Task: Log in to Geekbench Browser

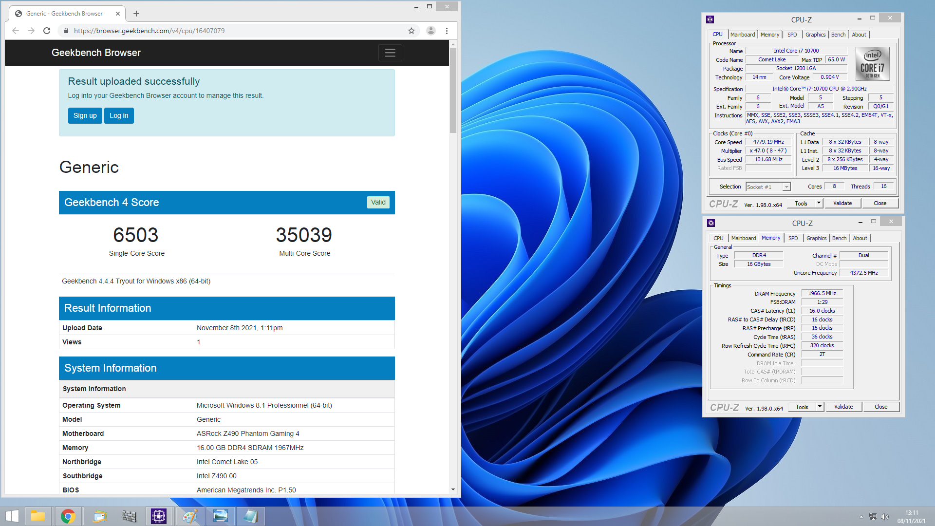Action: click(x=119, y=115)
